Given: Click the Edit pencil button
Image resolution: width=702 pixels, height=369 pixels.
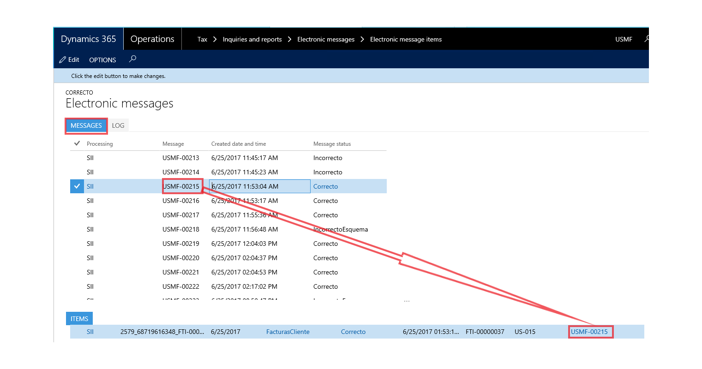Looking at the screenshot, I should click(69, 60).
